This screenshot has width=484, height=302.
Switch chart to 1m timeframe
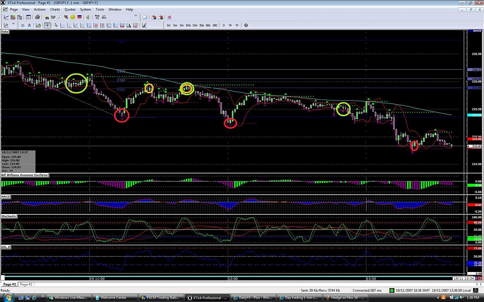168,25
